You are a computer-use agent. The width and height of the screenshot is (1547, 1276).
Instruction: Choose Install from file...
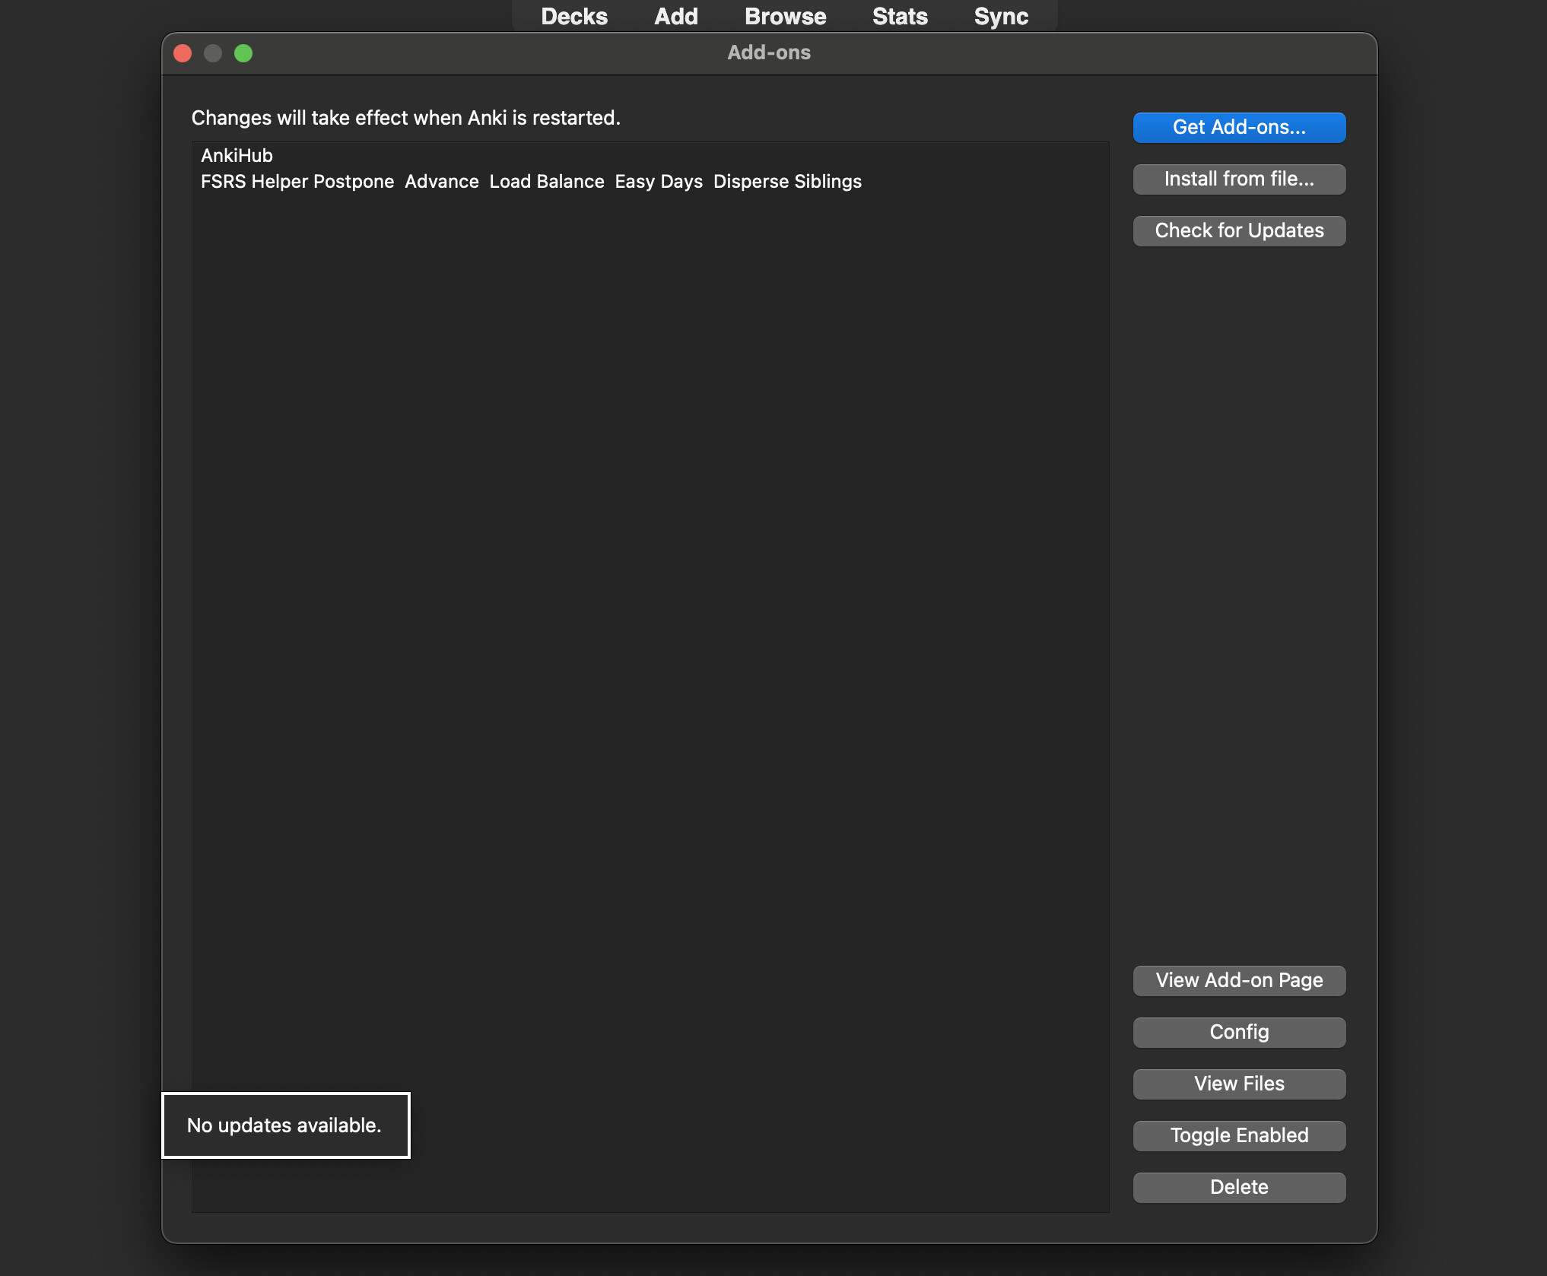click(1239, 179)
